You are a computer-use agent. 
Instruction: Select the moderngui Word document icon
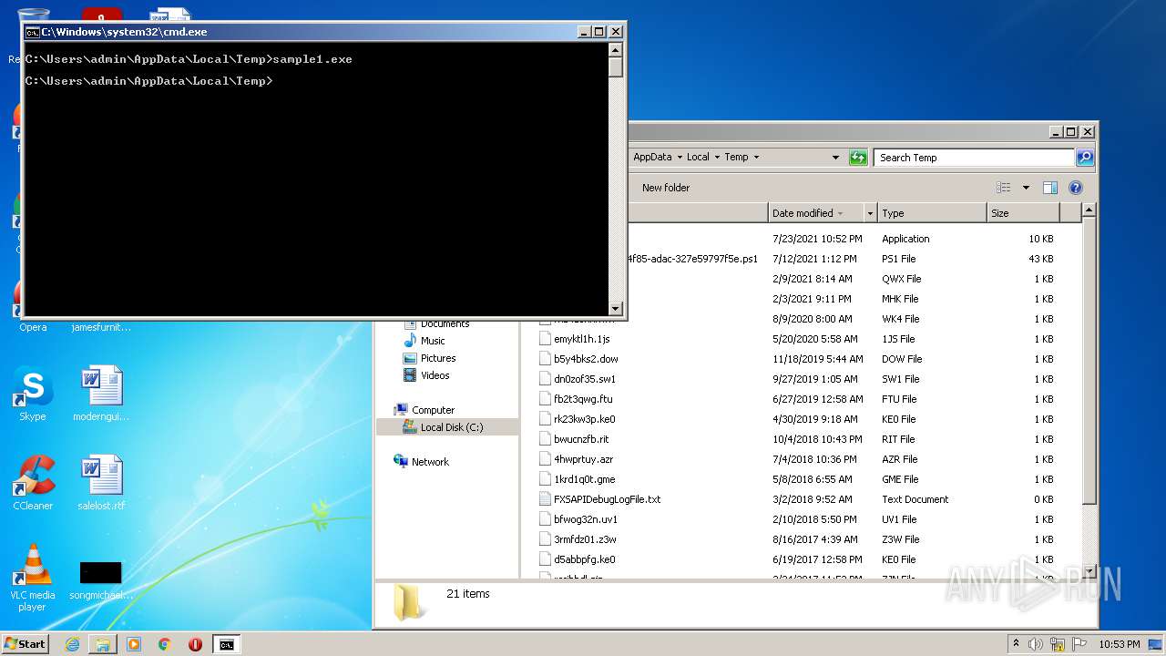point(101,394)
